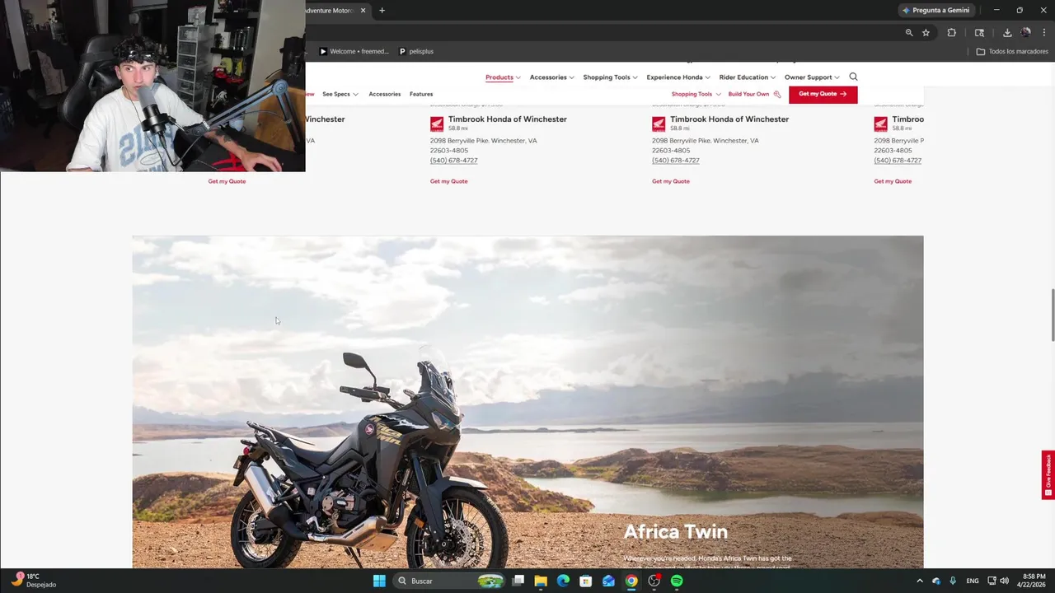Click Get my Quote under rightmost dealer card

[x=893, y=181]
